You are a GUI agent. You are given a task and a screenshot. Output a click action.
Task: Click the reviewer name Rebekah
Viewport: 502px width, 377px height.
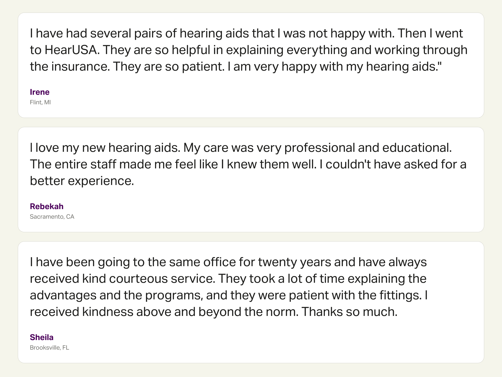click(47, 206)
